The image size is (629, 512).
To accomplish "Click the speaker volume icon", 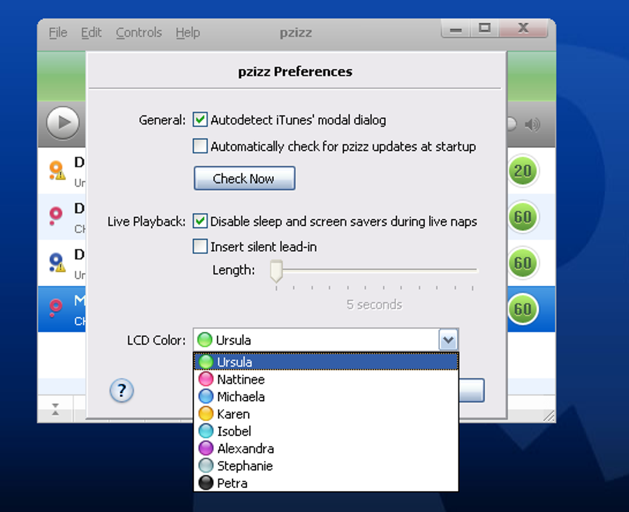I will 532,124.
